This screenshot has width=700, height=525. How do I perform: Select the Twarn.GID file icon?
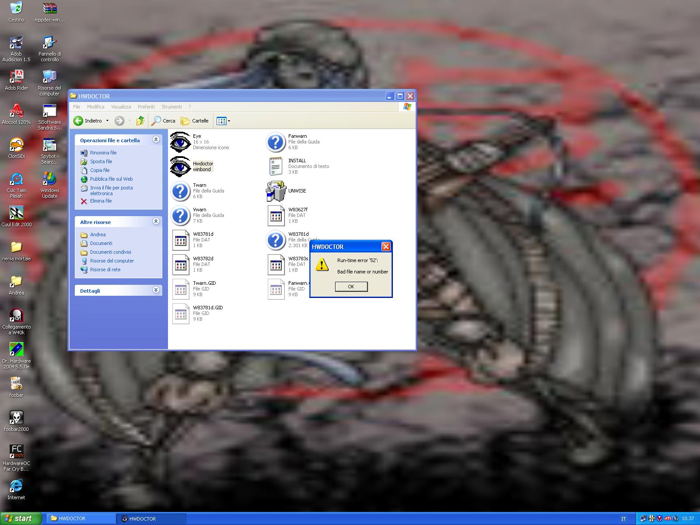[180, 289]
